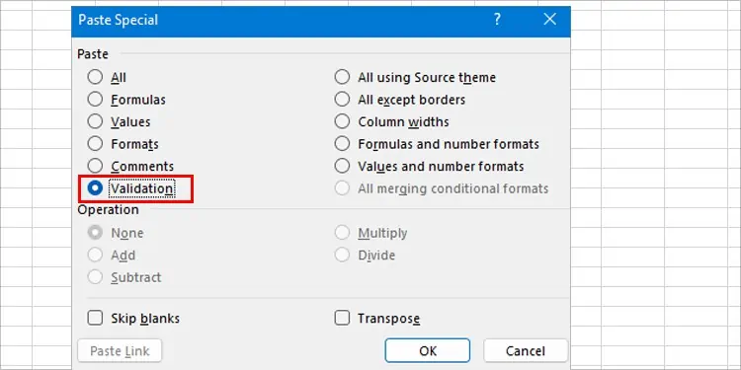
Task: Click the Paste Special title bar
Action: (x=284, y=21)
